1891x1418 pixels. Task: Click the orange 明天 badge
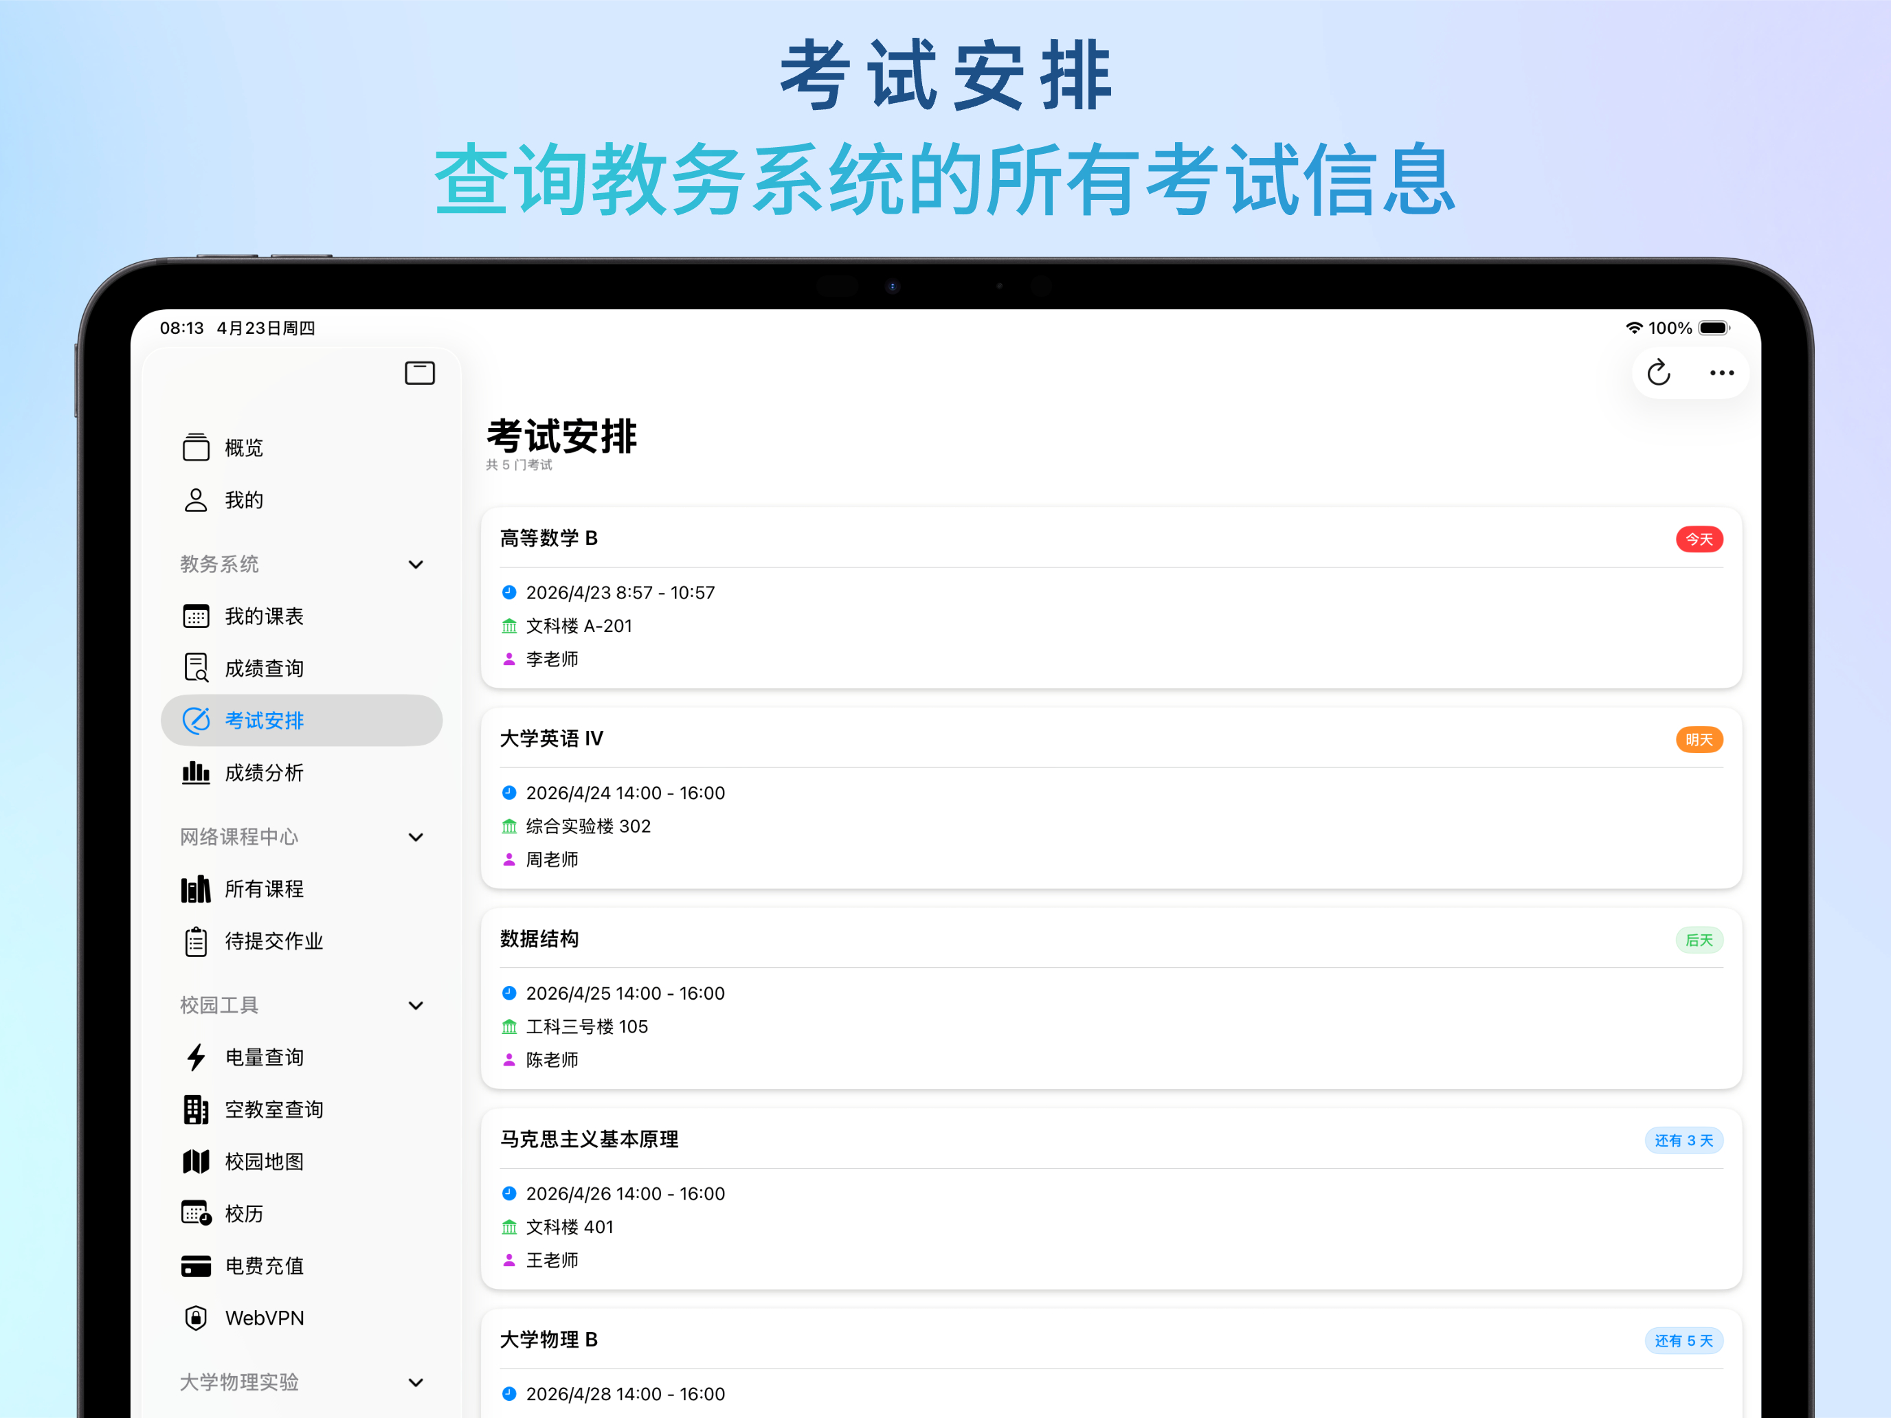pyautogui.click(x=1699, y=739)
